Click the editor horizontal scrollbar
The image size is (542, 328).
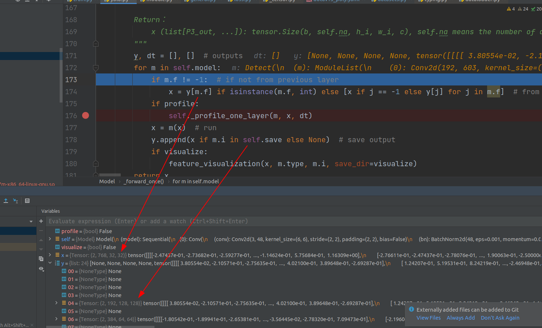110,175
